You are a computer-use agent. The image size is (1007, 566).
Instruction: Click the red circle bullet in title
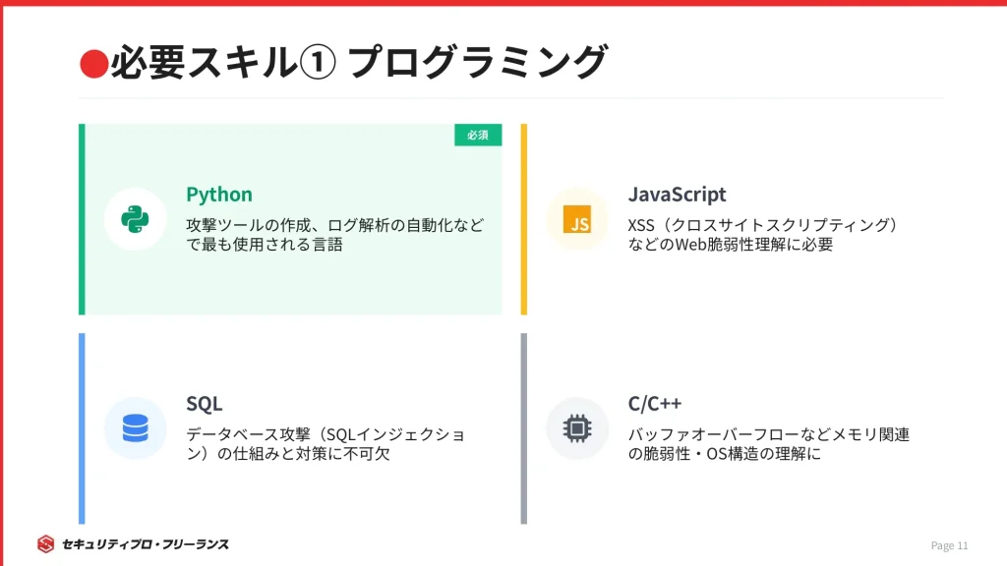tap(92, 64)
